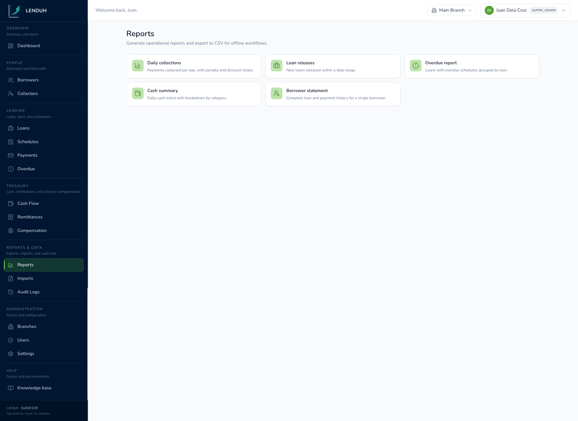Click the Remittances receipt icon
The image size is (578, 421).
tap(11, 217)
